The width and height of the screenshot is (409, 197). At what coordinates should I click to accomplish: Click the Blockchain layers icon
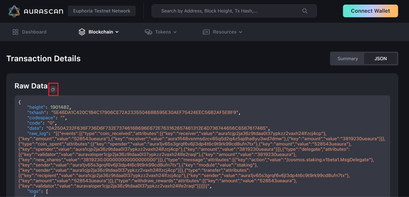click(82, 32)
